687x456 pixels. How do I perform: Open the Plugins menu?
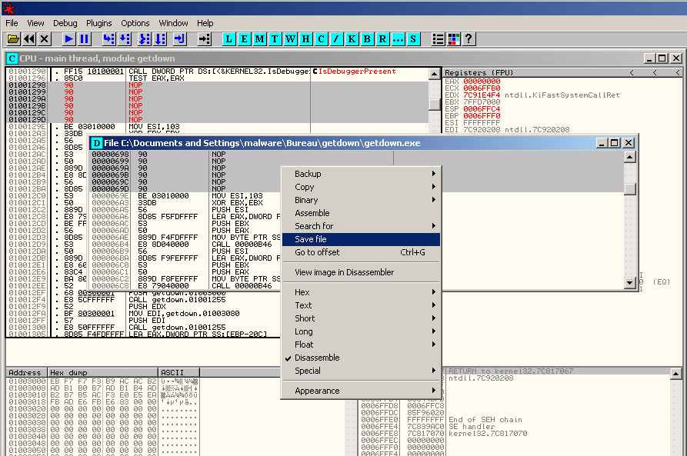pyautogui.click(x=98, y=23)
